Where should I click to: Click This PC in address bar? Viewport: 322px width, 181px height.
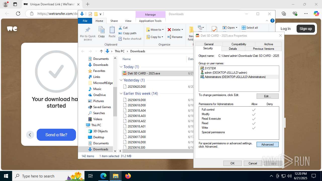119,51
